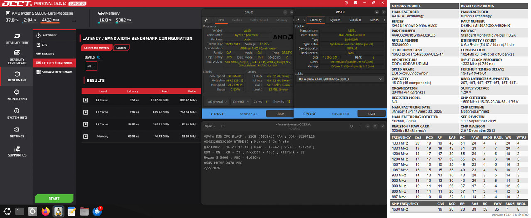
Task: Click the wrench icon in right CPU-X window
Action: point(298,20)
